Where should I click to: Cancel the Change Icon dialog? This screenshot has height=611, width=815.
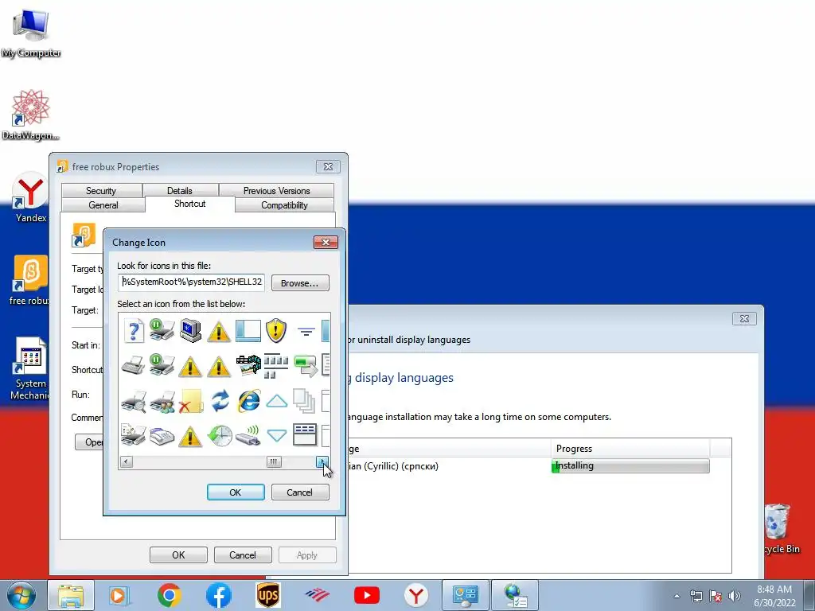coord(300,492)
